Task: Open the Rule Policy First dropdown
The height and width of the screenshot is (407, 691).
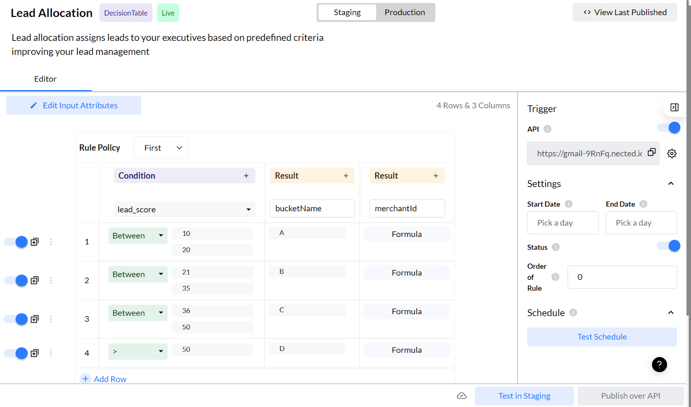Action: [x=161, y=148]
